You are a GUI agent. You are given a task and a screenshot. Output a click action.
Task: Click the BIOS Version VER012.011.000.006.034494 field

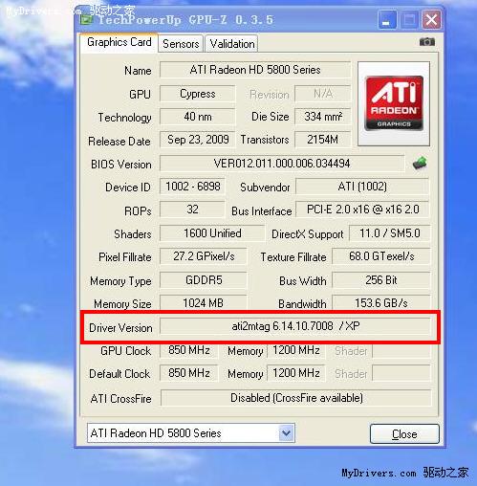[x=282, y=164]
